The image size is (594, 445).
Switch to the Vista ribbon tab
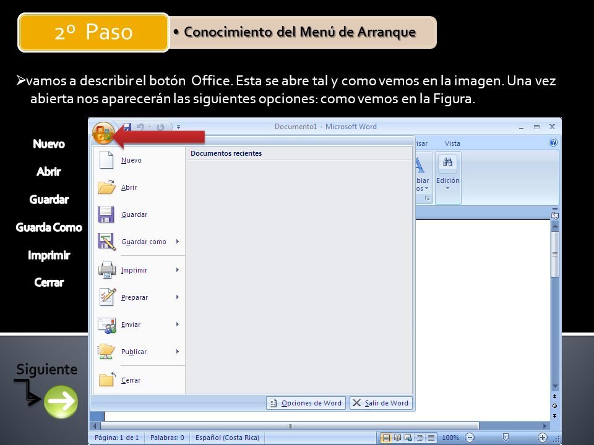coord(452,143)
